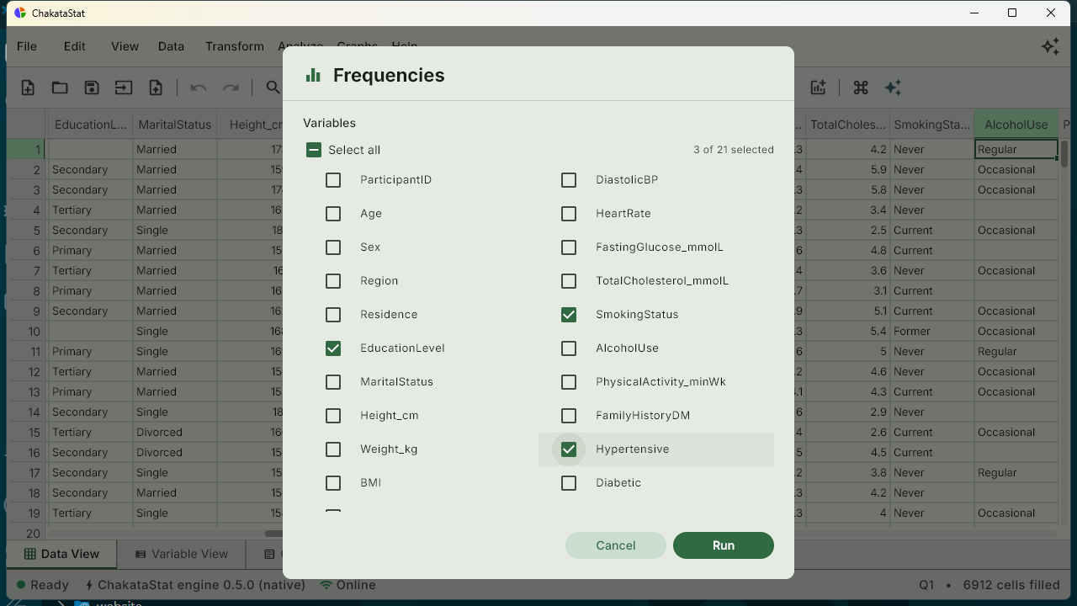
Task: Click the '3 of 21 selected' label
Action: (x=734, y=150)
